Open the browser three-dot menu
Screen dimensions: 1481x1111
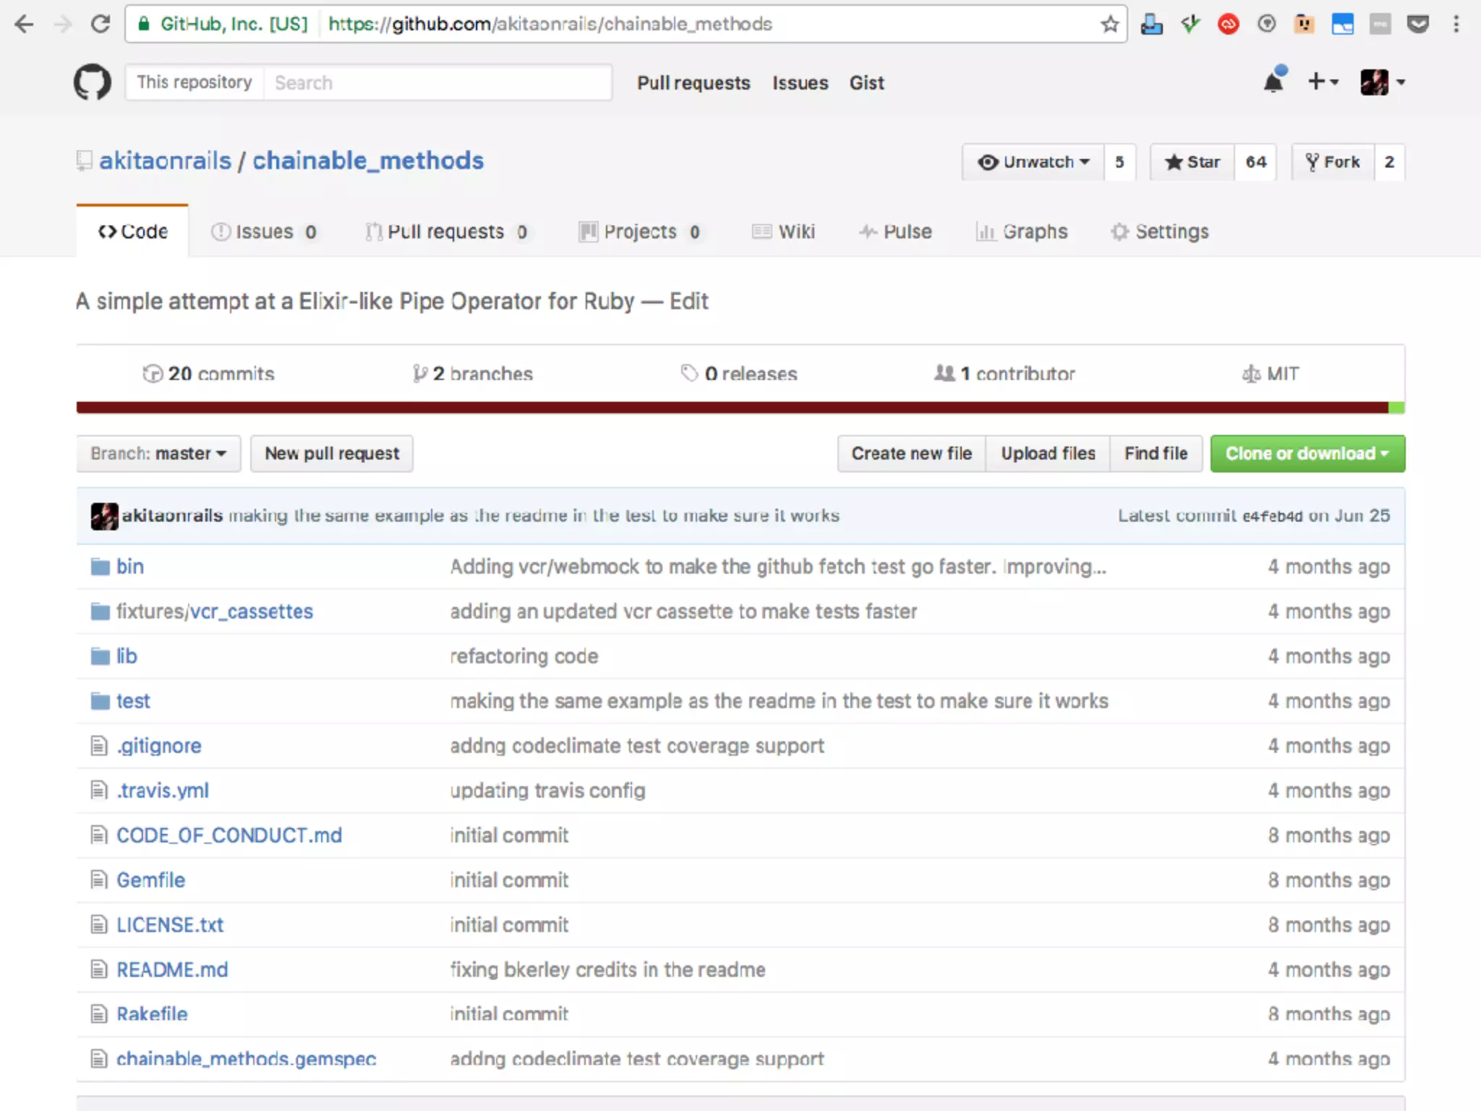click(x=1456, y=24)
